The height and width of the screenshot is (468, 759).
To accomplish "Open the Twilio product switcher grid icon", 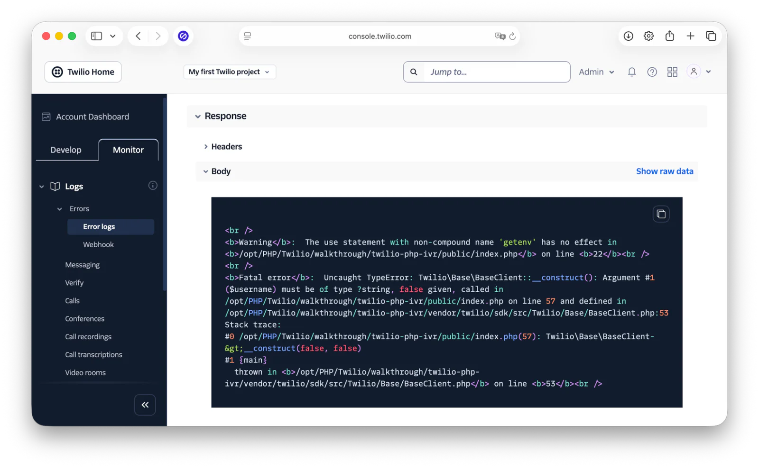I will pyautogui.click(x=672, y=72).
